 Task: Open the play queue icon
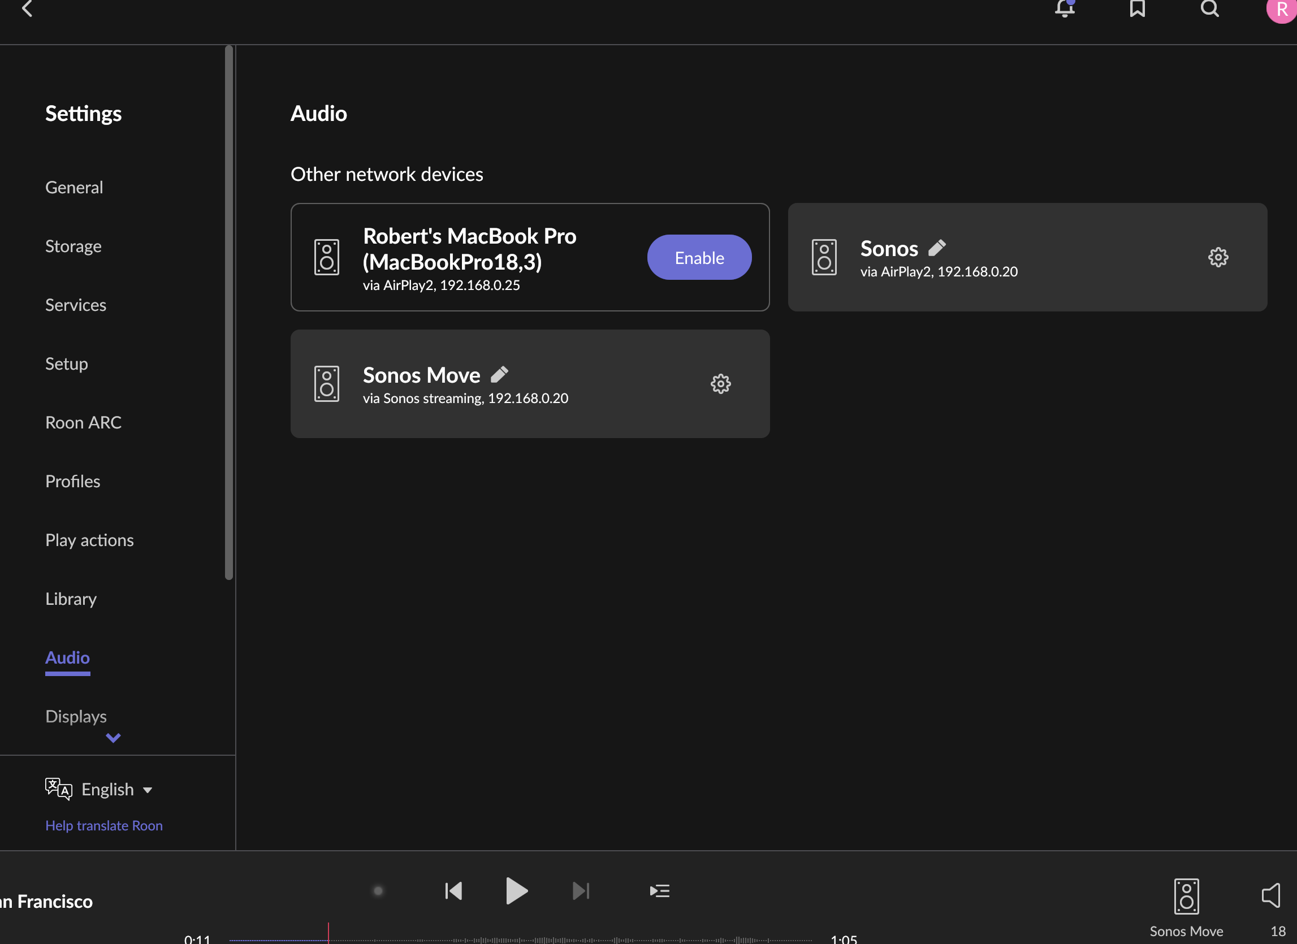[659, 891]
